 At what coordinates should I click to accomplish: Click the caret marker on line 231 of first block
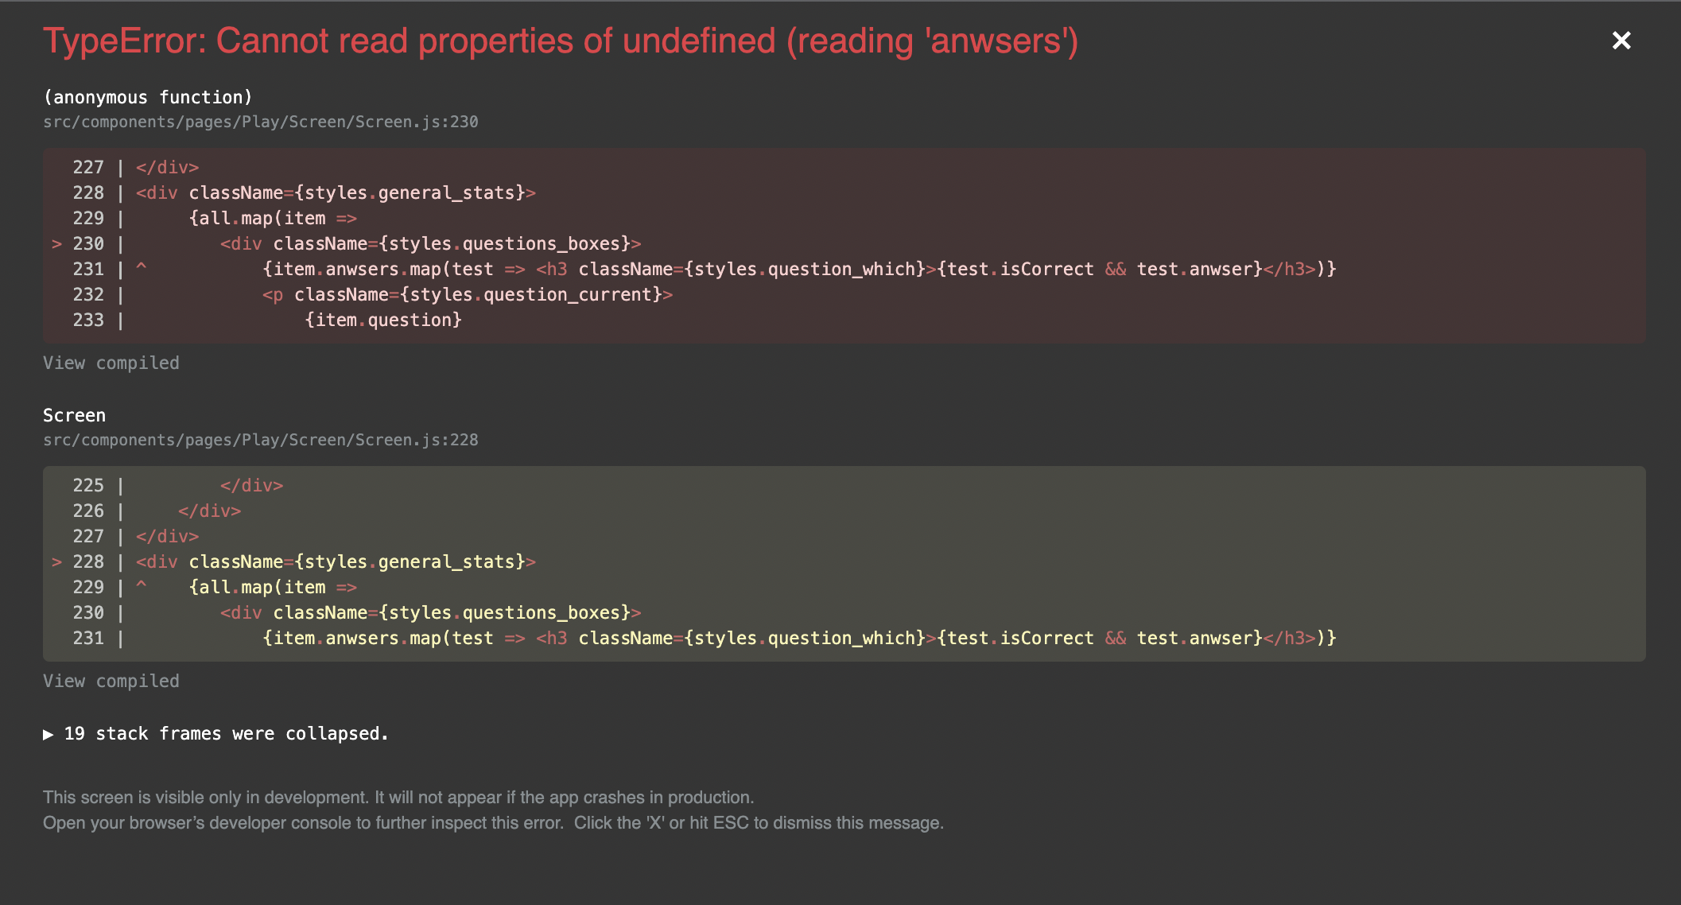142,268
